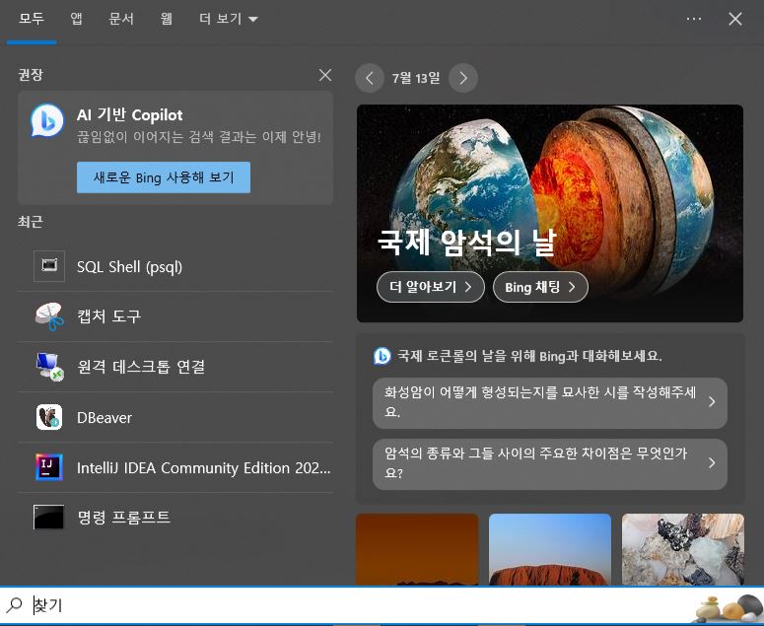Open SQL Shell (psql) icon
Viewport: 764px width, 626px height.
click(48, 266)
